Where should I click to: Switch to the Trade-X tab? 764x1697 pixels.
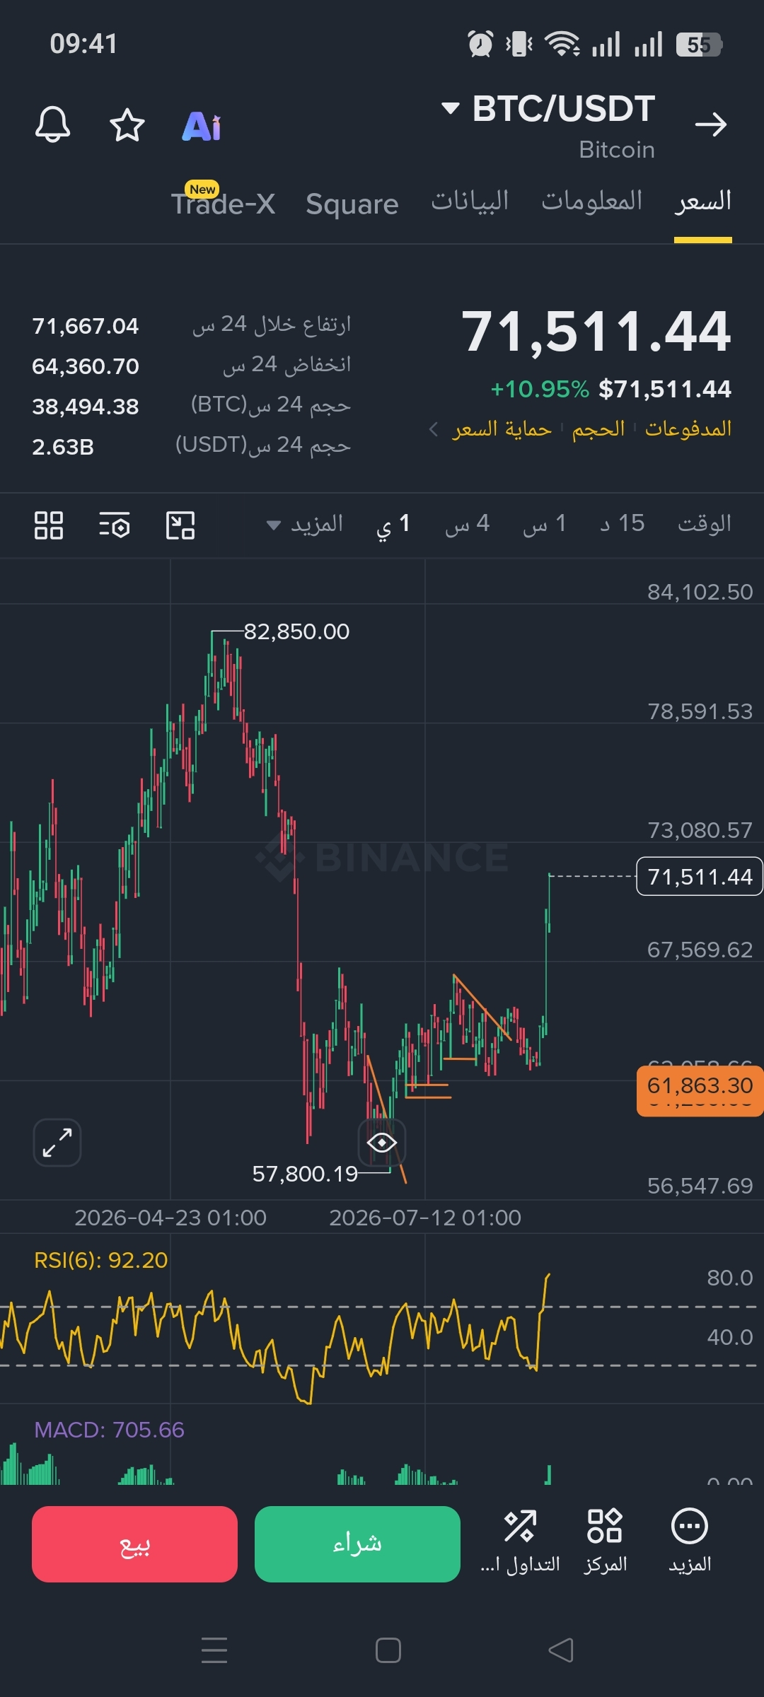click(223, 202)
